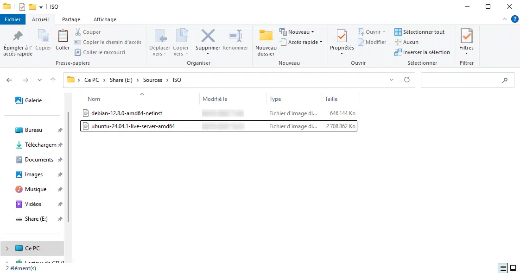520x273 pixels.
Task: Click Couper scissors command
Action: pos(88,32)
